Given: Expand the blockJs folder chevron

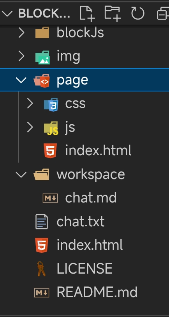Looking at the screenshot, I should point(21,33).
